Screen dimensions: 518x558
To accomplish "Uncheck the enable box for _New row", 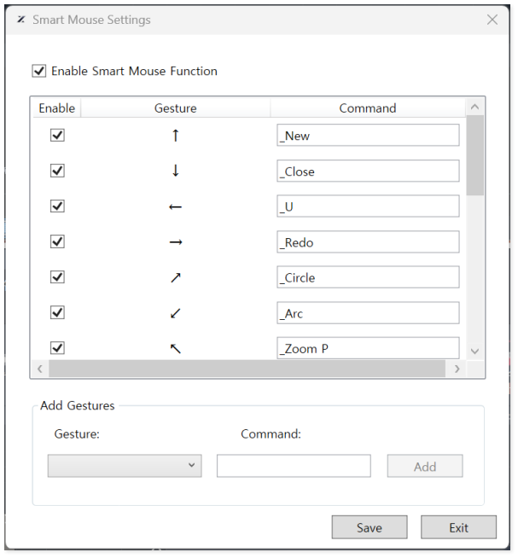I will pos(57,135).
